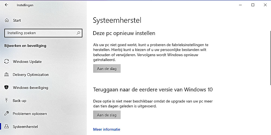Click the Delivery Optimization icon

pos(7,75)
